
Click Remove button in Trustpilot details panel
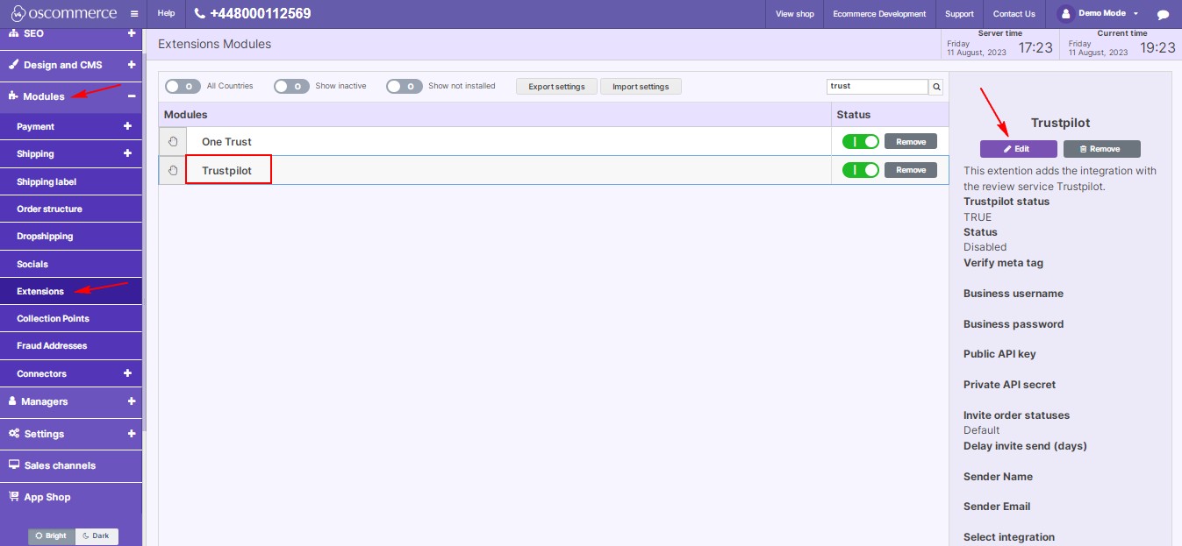1101,149
